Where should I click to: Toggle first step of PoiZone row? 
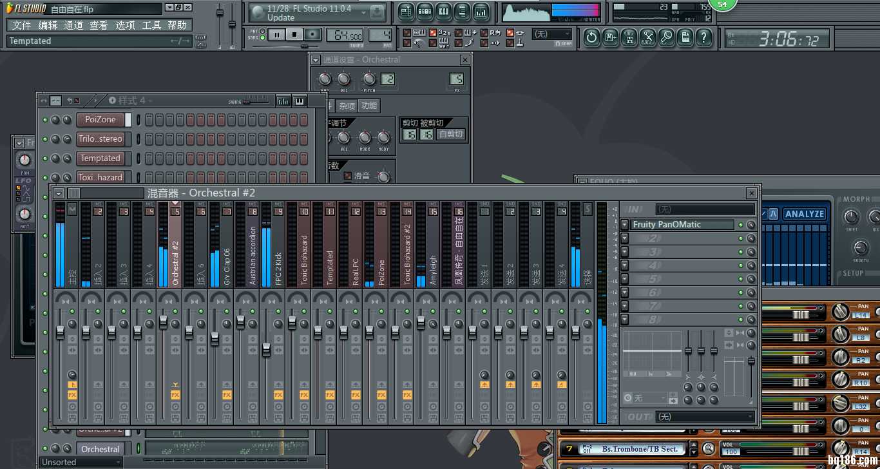point(149,120)
